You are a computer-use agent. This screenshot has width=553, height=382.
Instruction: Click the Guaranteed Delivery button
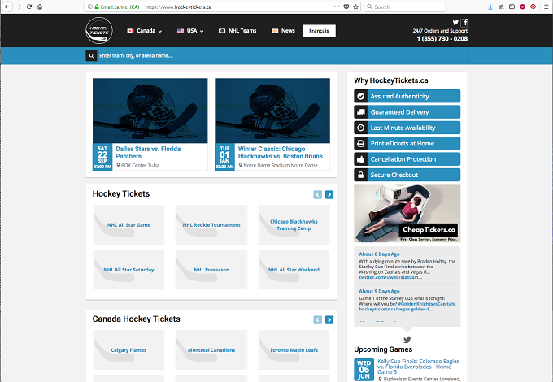click(407, 112)
